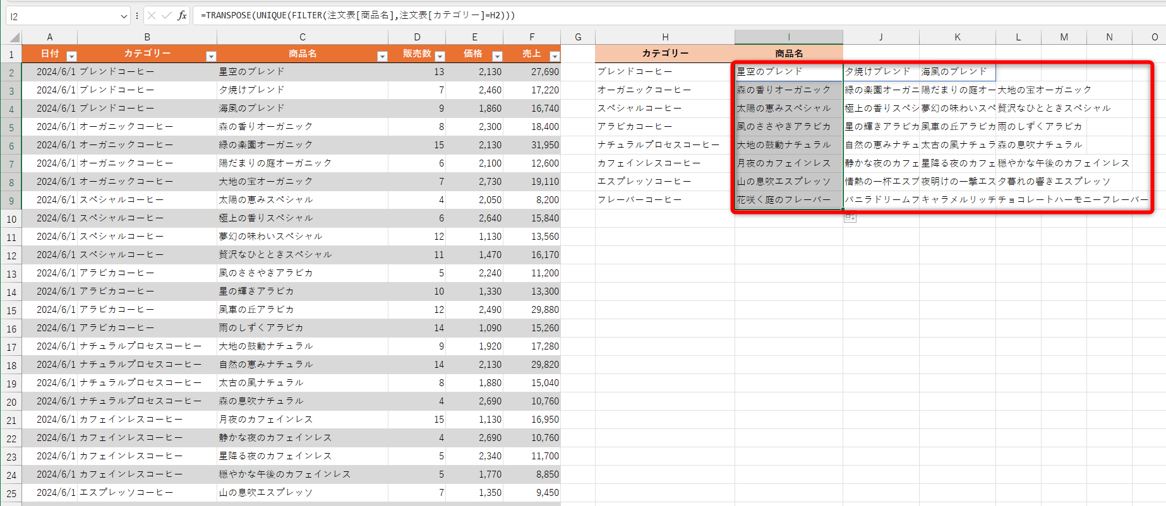Click the autofill options icon below column I
This screenshot has width=1166, height=506.
pyautogui.click(x=850, y=217)
